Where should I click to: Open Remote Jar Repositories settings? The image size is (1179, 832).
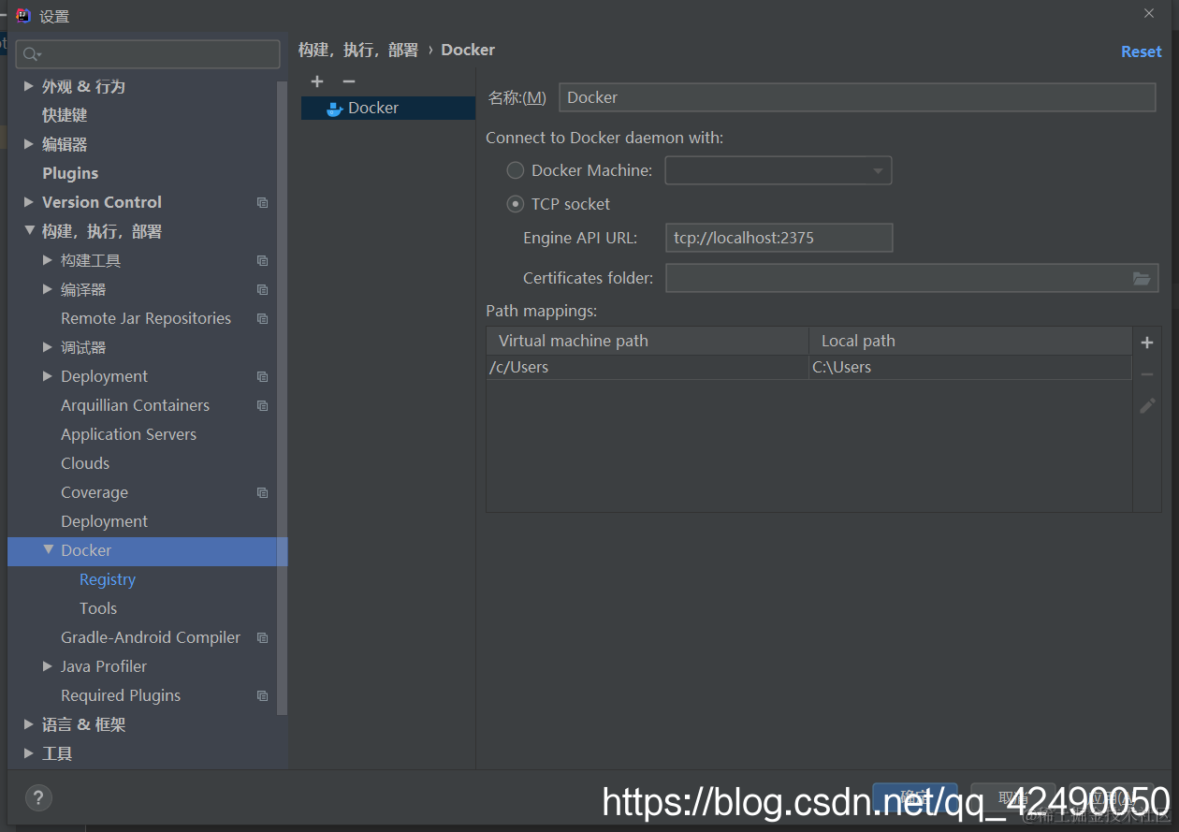(x=146, y=318)
